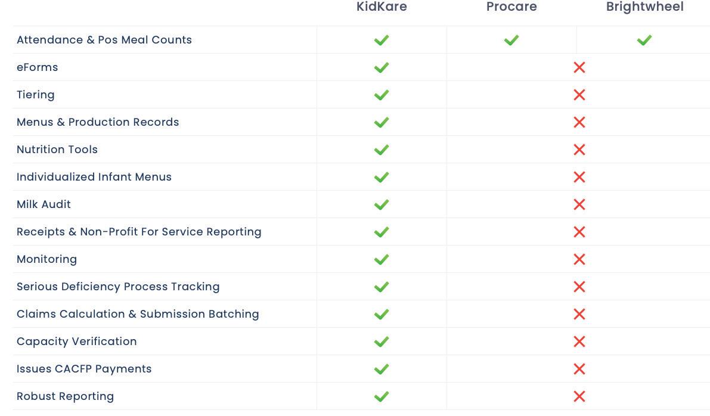The width and height of the screenshot is (710, 416).
Task: Click red X in Monitoring row
Action: click(x=579, y=259)
